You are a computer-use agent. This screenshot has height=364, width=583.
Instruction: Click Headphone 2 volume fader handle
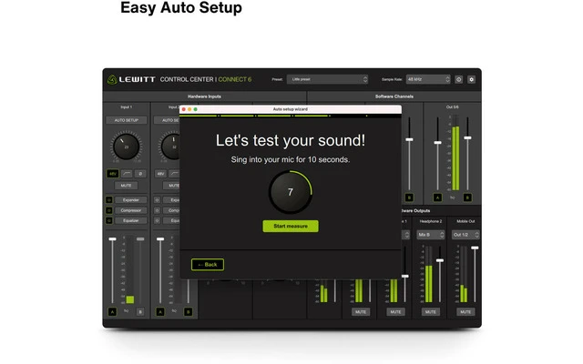tap(440, 260)
